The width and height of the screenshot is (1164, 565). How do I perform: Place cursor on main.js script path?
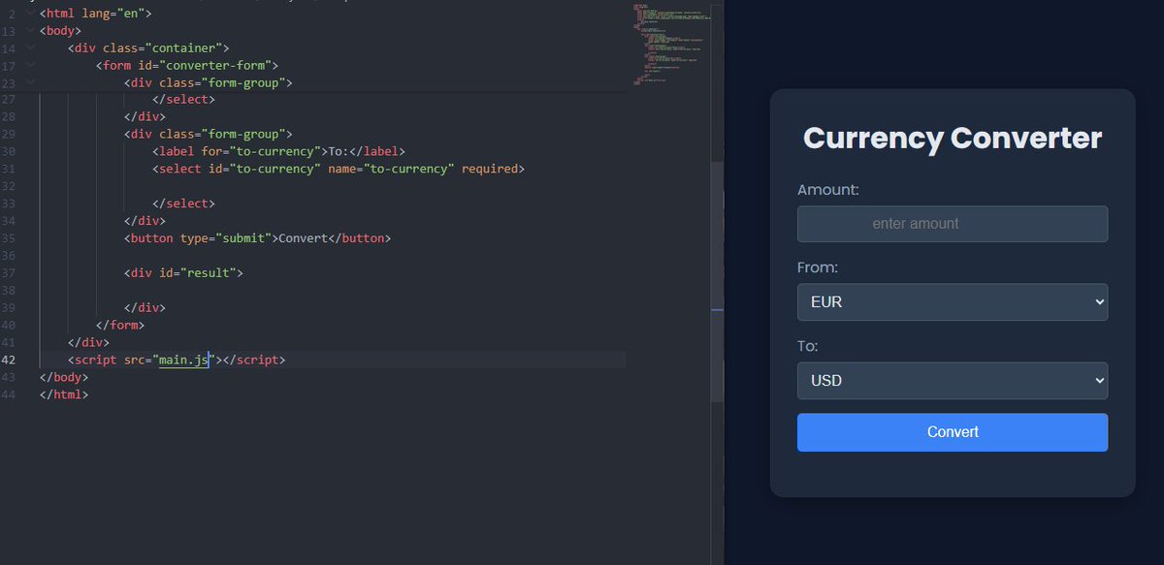click(x=184, y=360)
